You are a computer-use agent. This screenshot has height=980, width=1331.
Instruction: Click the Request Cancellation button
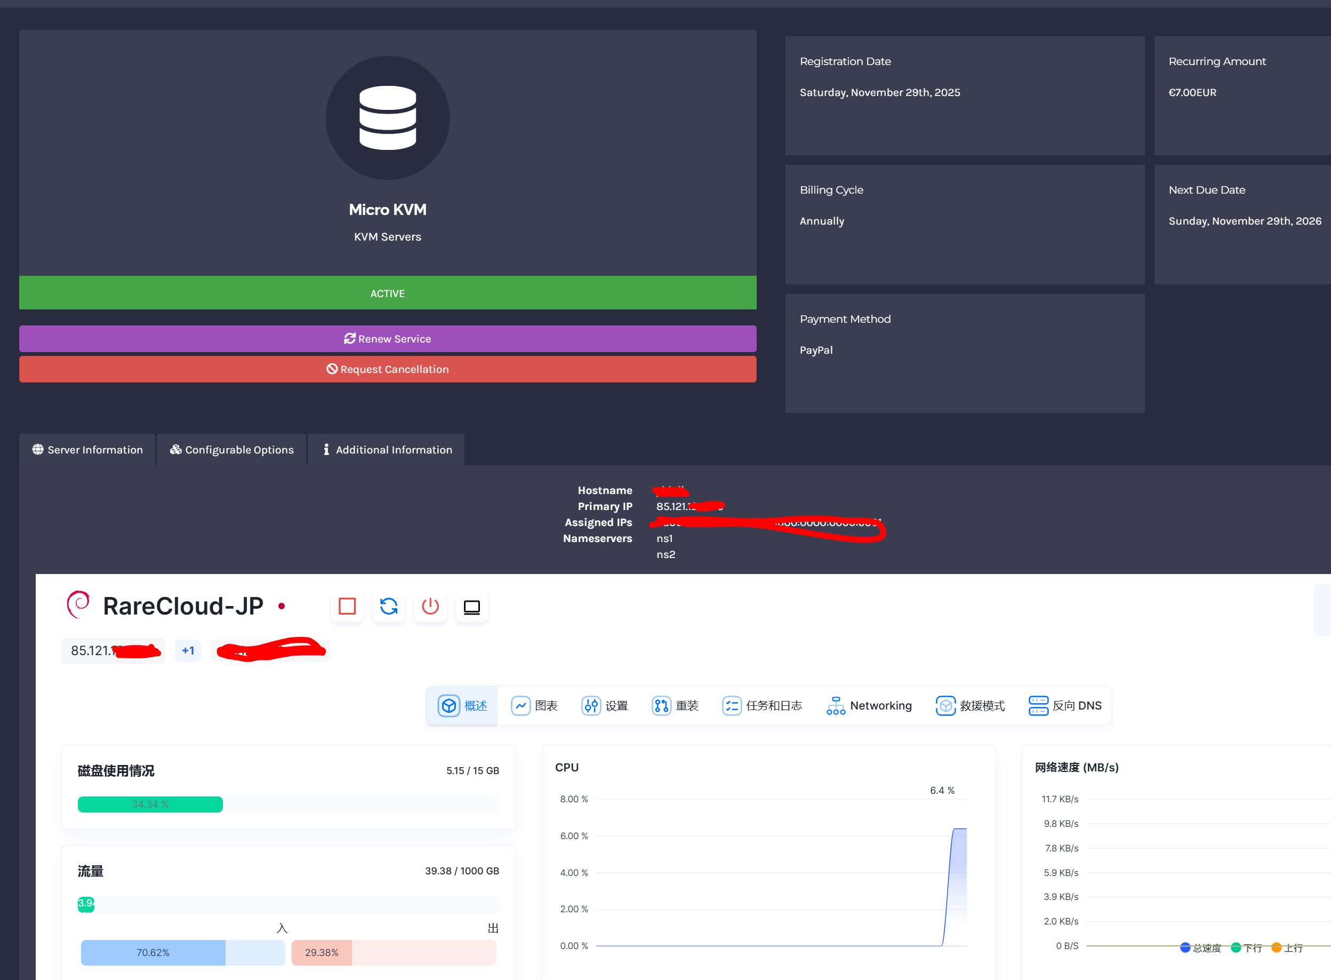(x=387, y=369)
